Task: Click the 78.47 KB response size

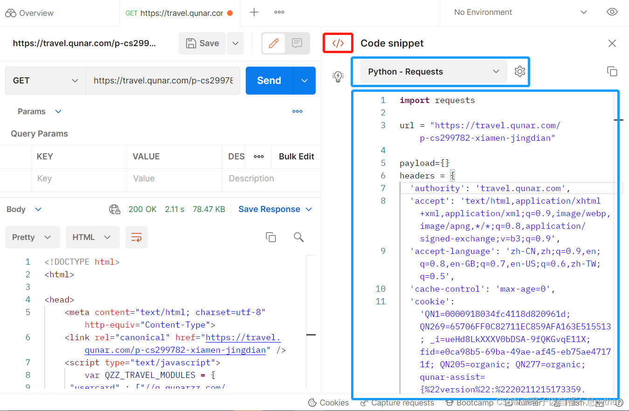Action: click(209, 209)
